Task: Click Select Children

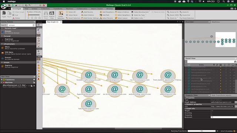Action: tap(122, 12)
